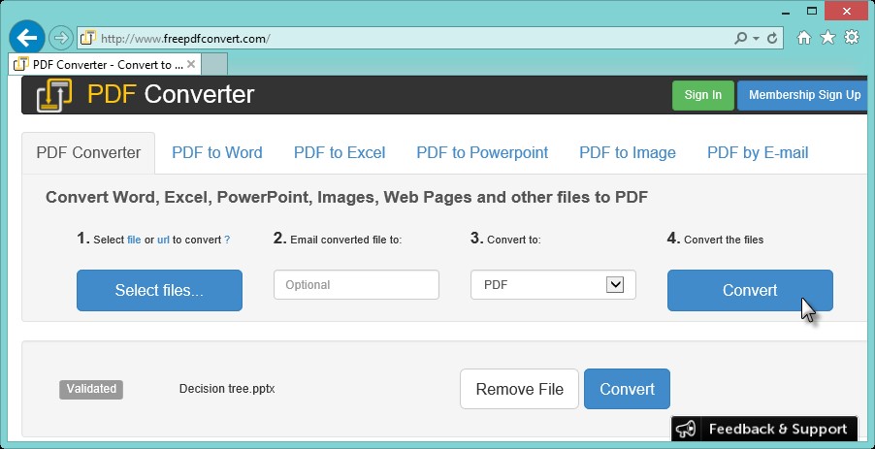Image resolution: width=875 pixels, height=449 pixels.
Task: Click the Select files... button
Action: coord(160,290)
